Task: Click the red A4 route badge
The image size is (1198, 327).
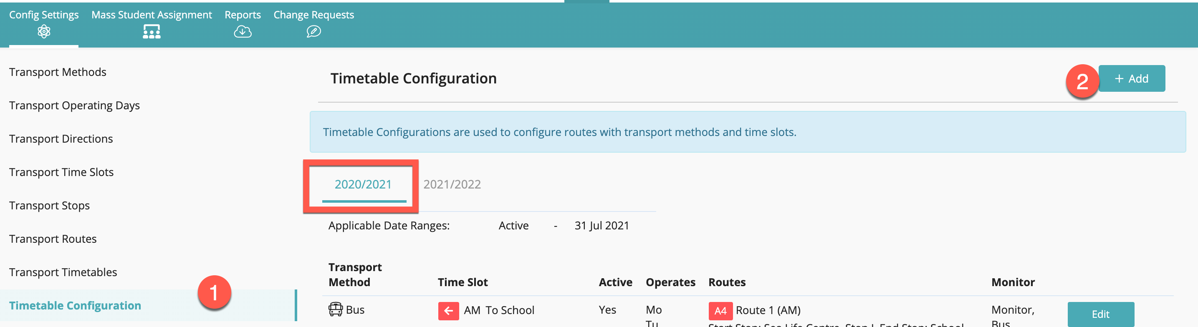Action: click(x=720, y=310)
